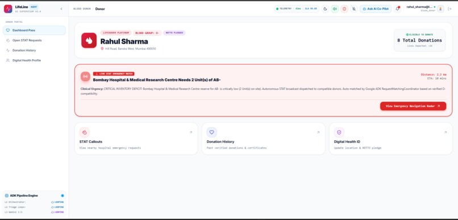The width and height of the screenshot is (458, 220).
Task: Open notifications via the bell icon
Action: 397,9
